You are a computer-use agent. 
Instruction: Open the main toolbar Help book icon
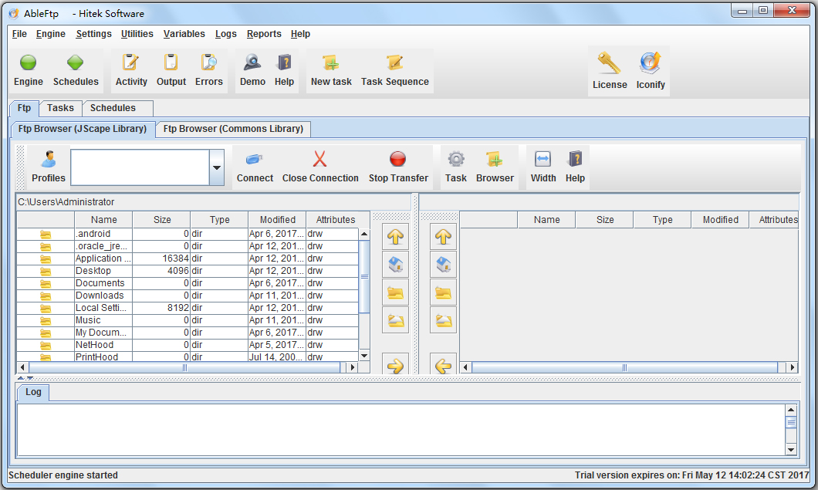[284, 63]
